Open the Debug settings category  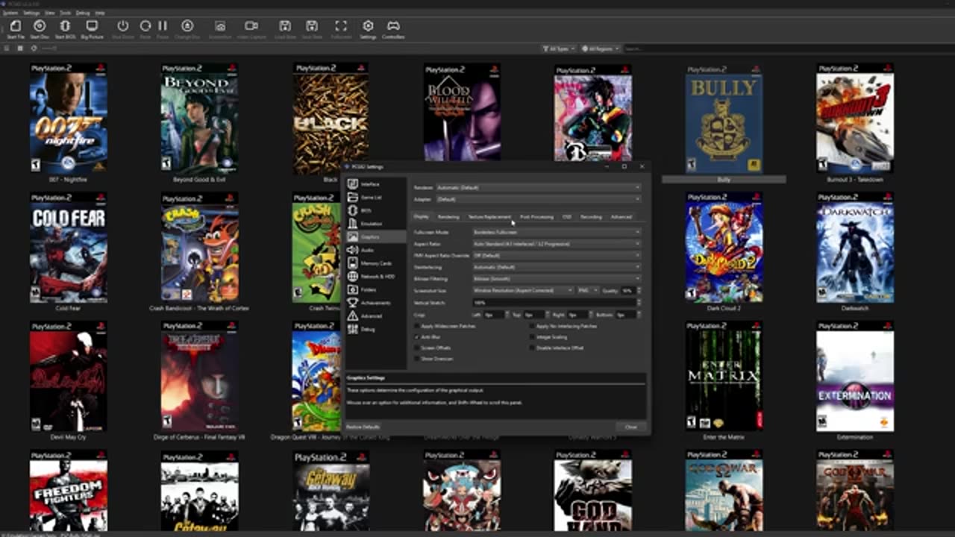click(376, 329)
